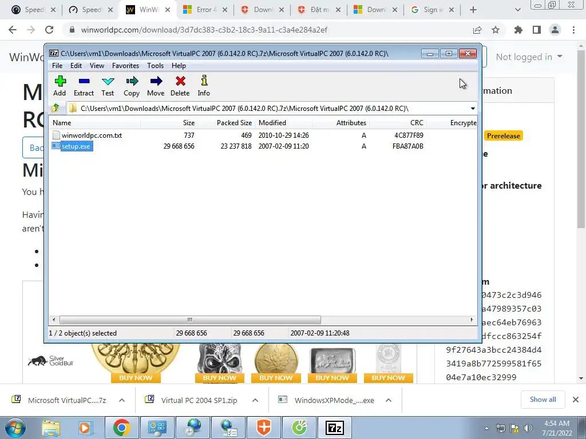Launch Chrome from taskbar

[121, 428]
